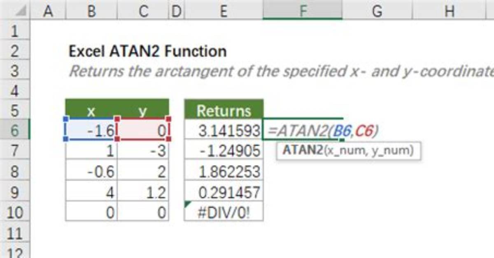Select cell C6 containing 0
The width and height of the screenshot is (494, 258).
(143, 130)
